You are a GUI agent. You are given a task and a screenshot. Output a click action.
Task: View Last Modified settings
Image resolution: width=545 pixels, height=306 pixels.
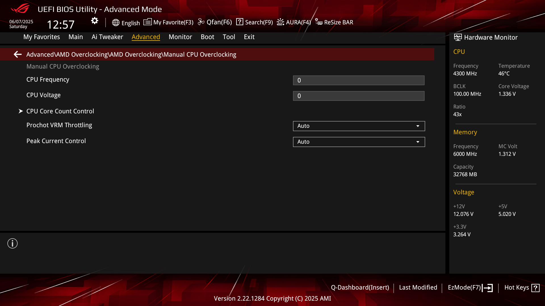tap(418, 288)
